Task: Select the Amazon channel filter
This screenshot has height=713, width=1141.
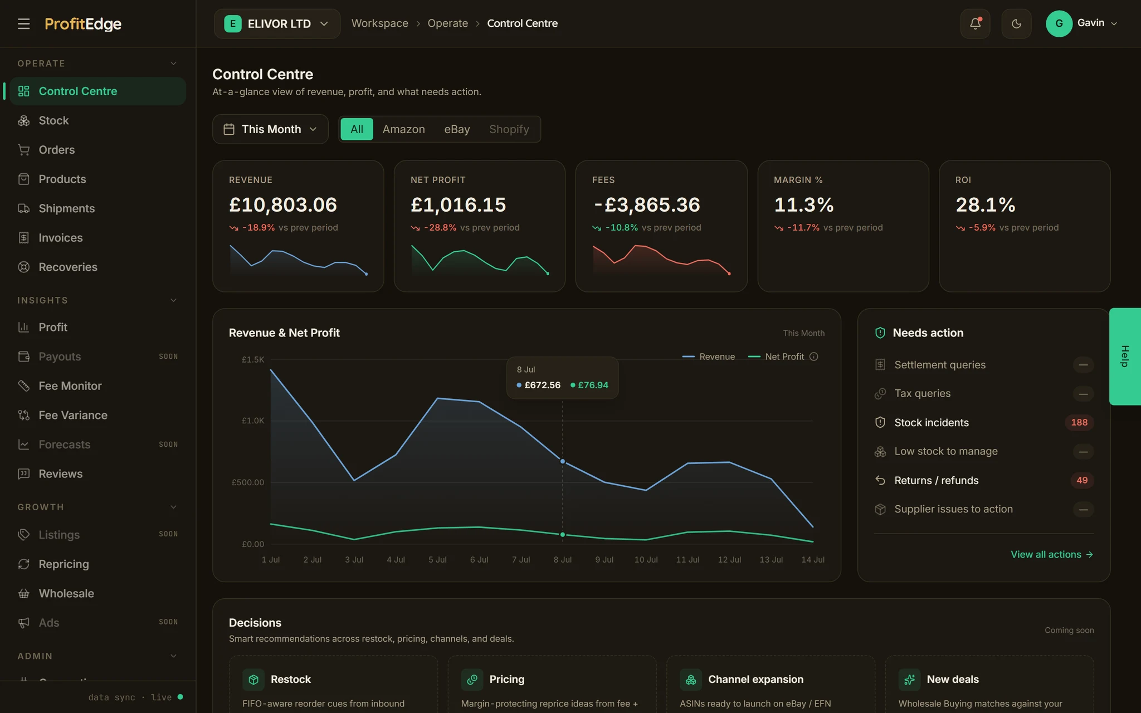Action: 403,129
